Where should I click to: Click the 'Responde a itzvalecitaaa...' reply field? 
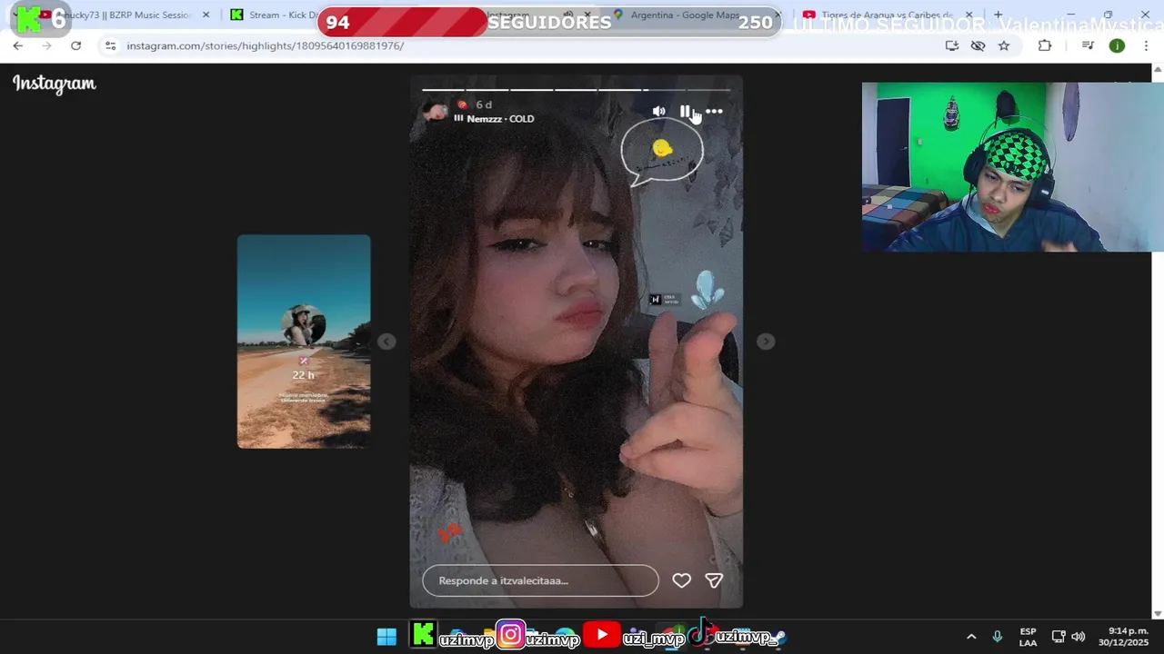(x=540, y=580)
